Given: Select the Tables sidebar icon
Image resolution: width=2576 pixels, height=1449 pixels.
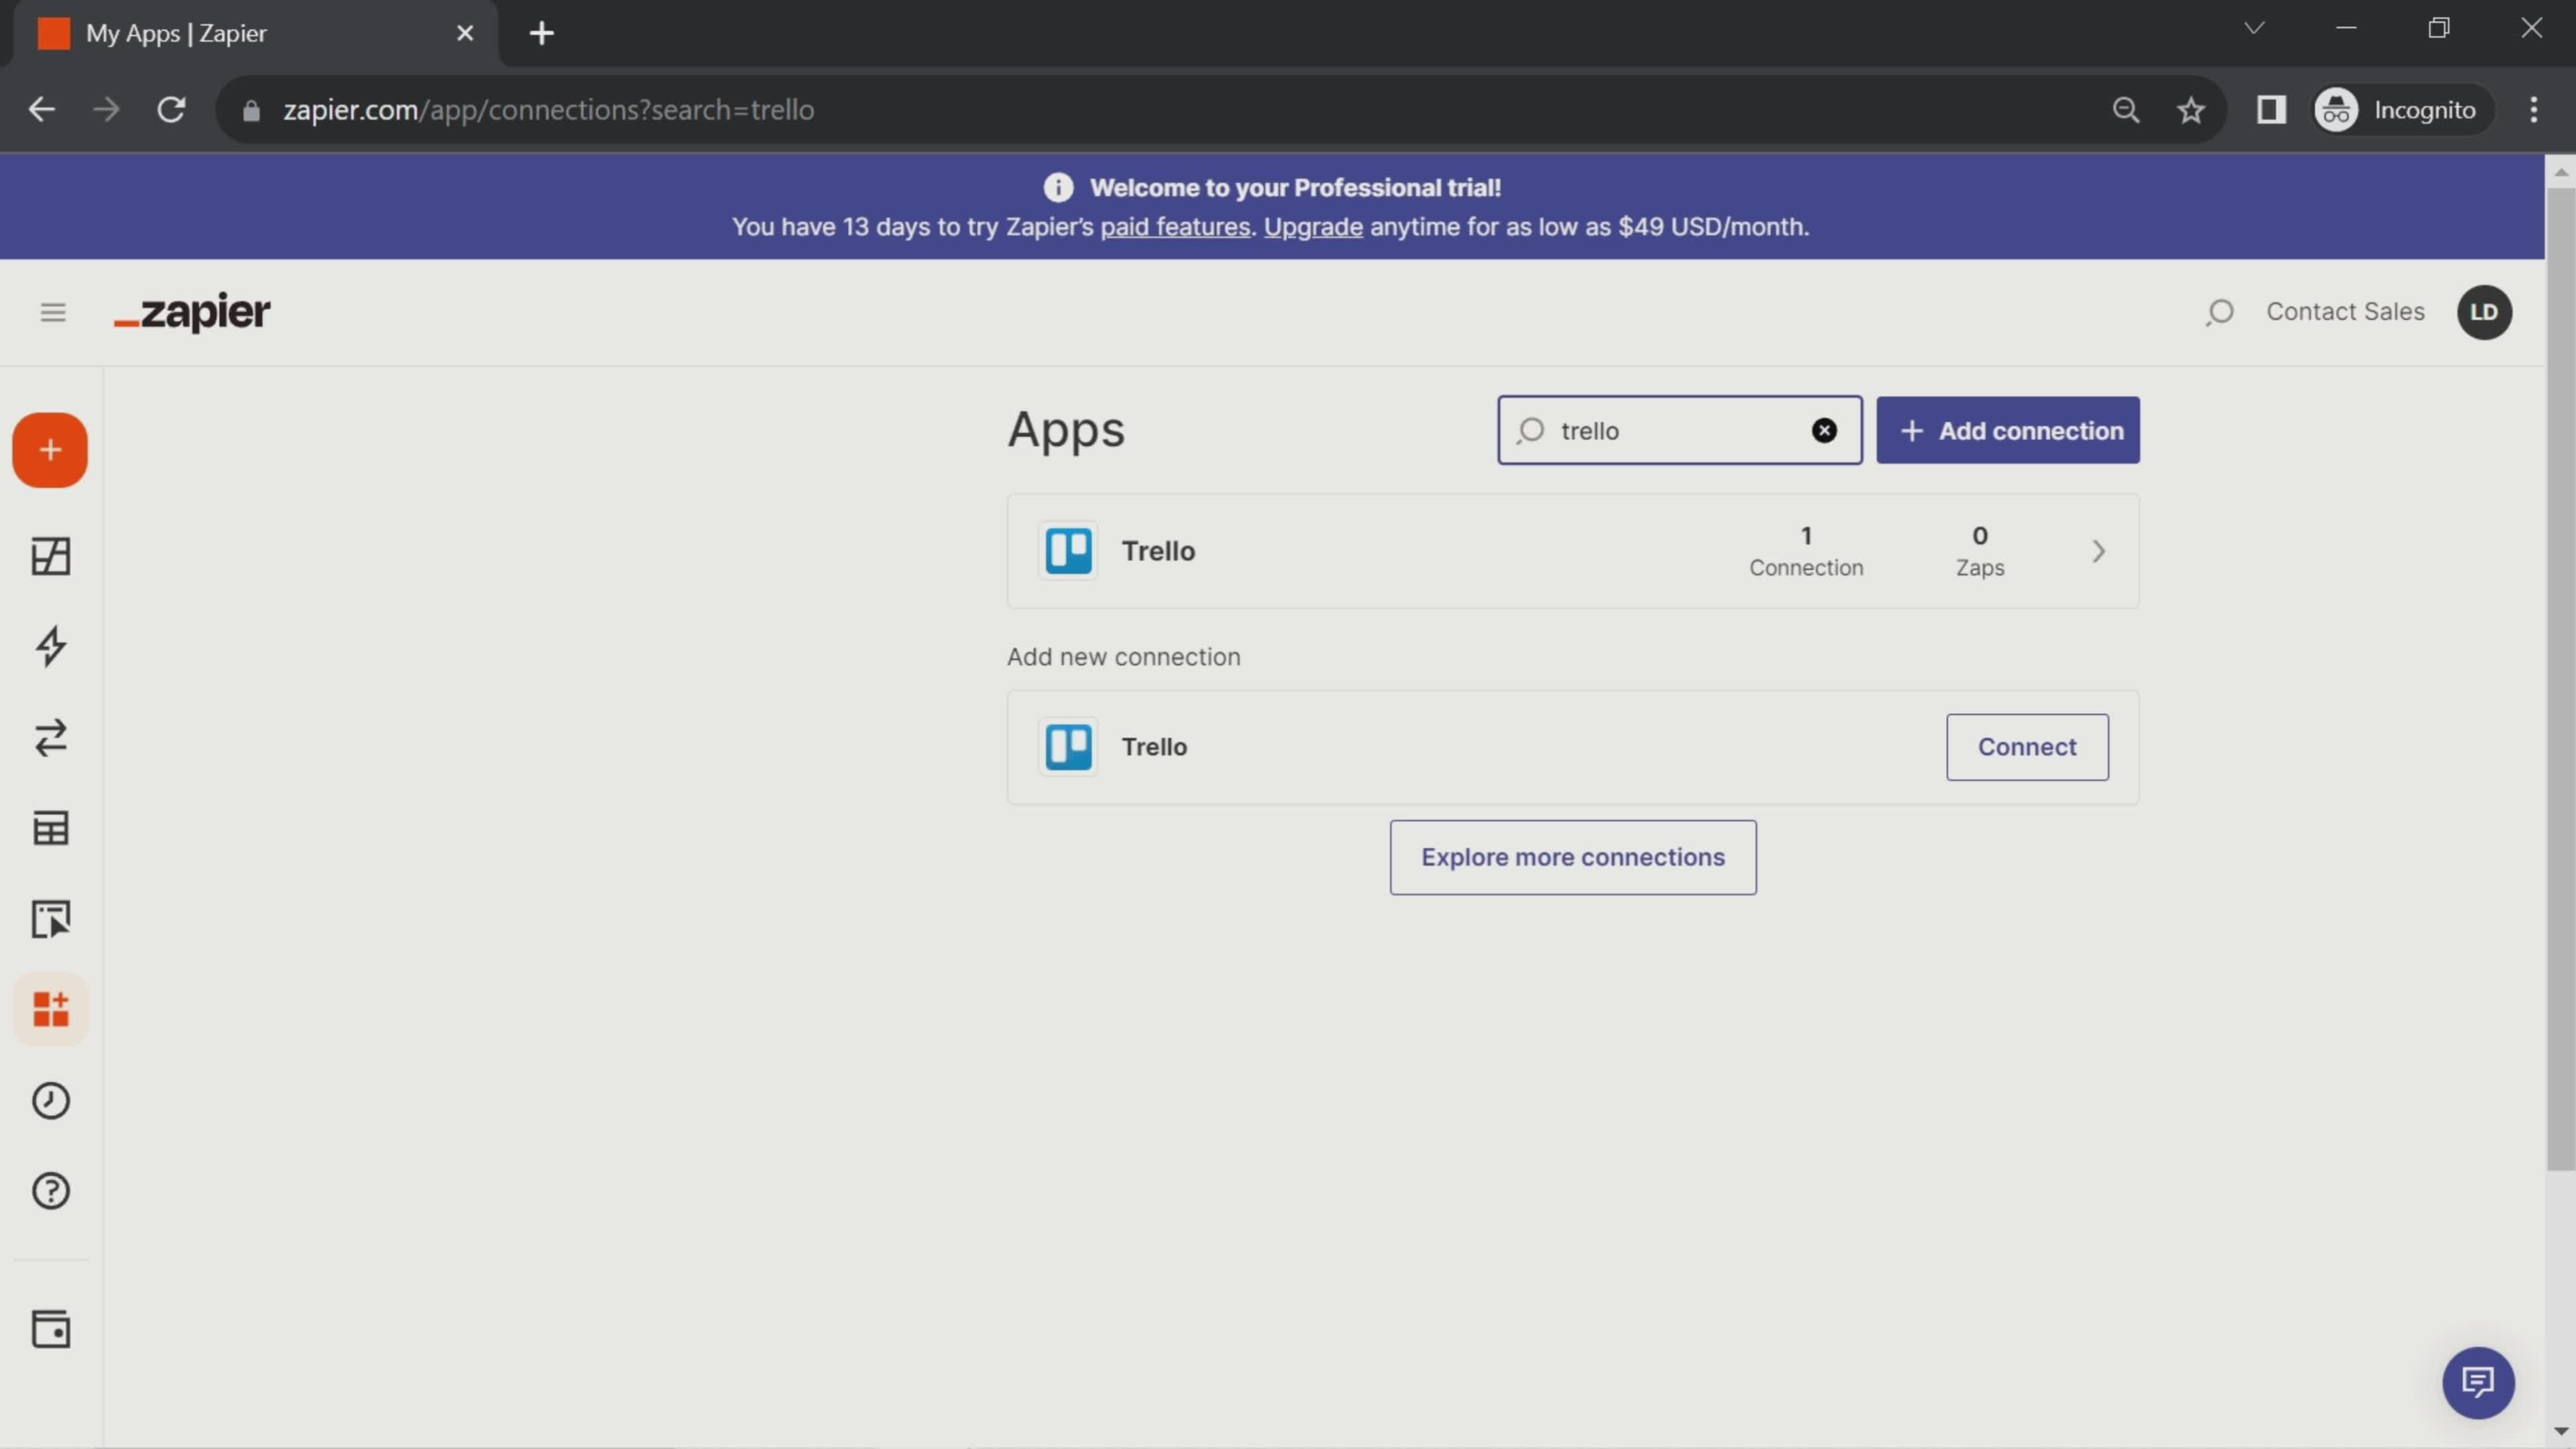Looking at the screenshot, I should (x=51, y=828).
